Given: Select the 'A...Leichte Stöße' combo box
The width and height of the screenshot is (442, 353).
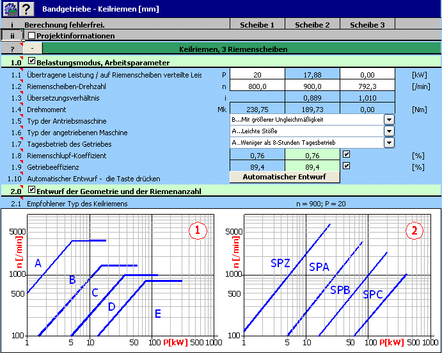Looking at the screenshot, I should pos(312,131).
